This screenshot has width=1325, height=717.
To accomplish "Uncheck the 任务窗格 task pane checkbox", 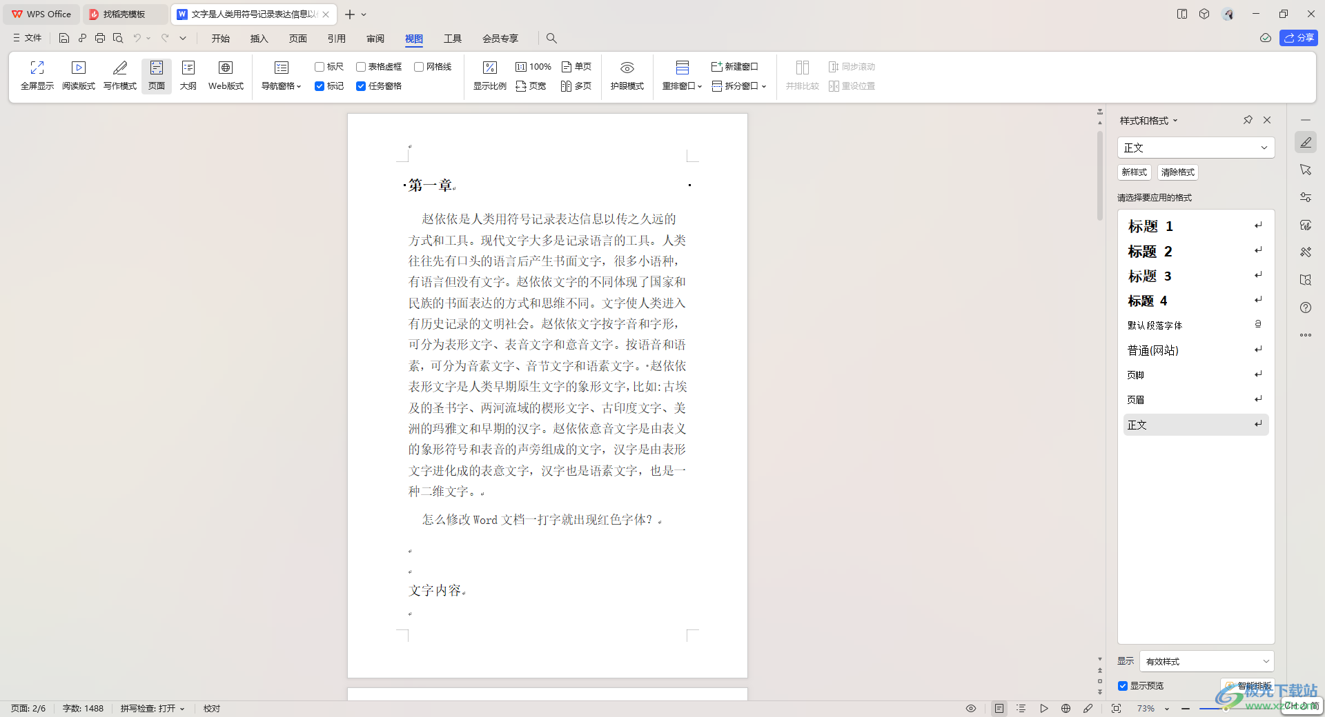I will click(x=361, y=86).
